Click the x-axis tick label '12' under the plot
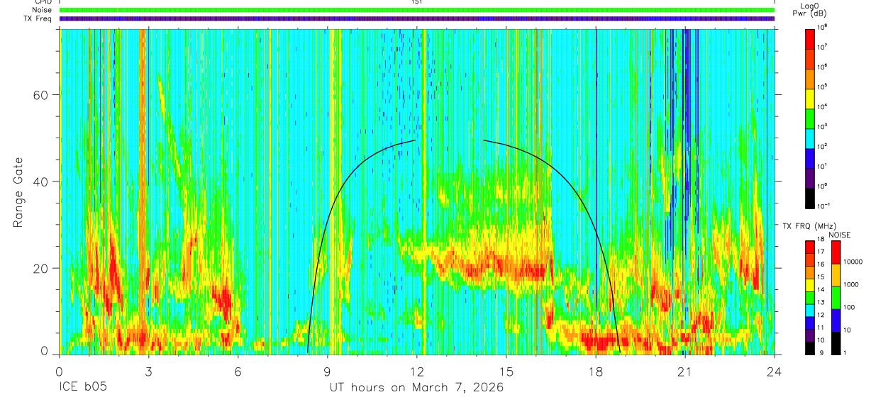This screenshot has width=871, height=402. (x=417, y=371)
